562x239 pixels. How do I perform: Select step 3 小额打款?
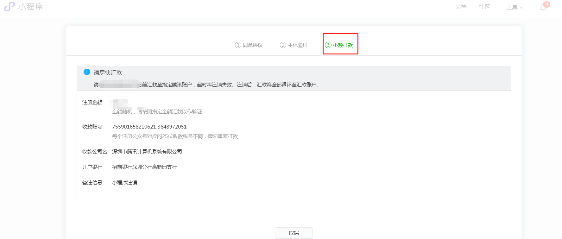(339, 45)
